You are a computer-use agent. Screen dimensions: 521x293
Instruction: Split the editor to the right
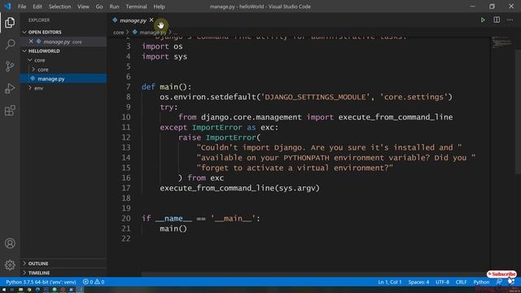(497, 20)
